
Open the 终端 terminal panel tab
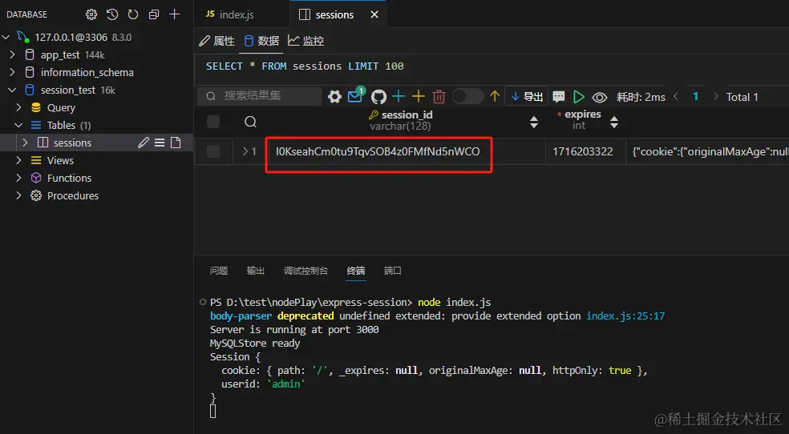(x=356, y=271)
